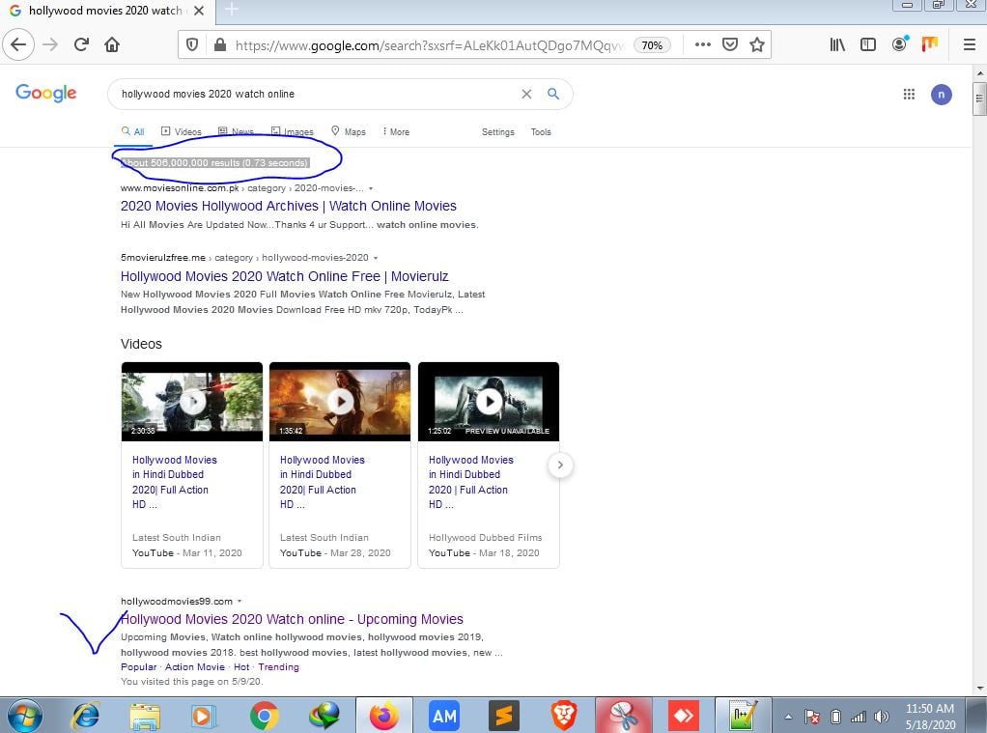This screenshot has width=987, height=733.
Task: Open Google search Settings
Action: tap(497, 131)
